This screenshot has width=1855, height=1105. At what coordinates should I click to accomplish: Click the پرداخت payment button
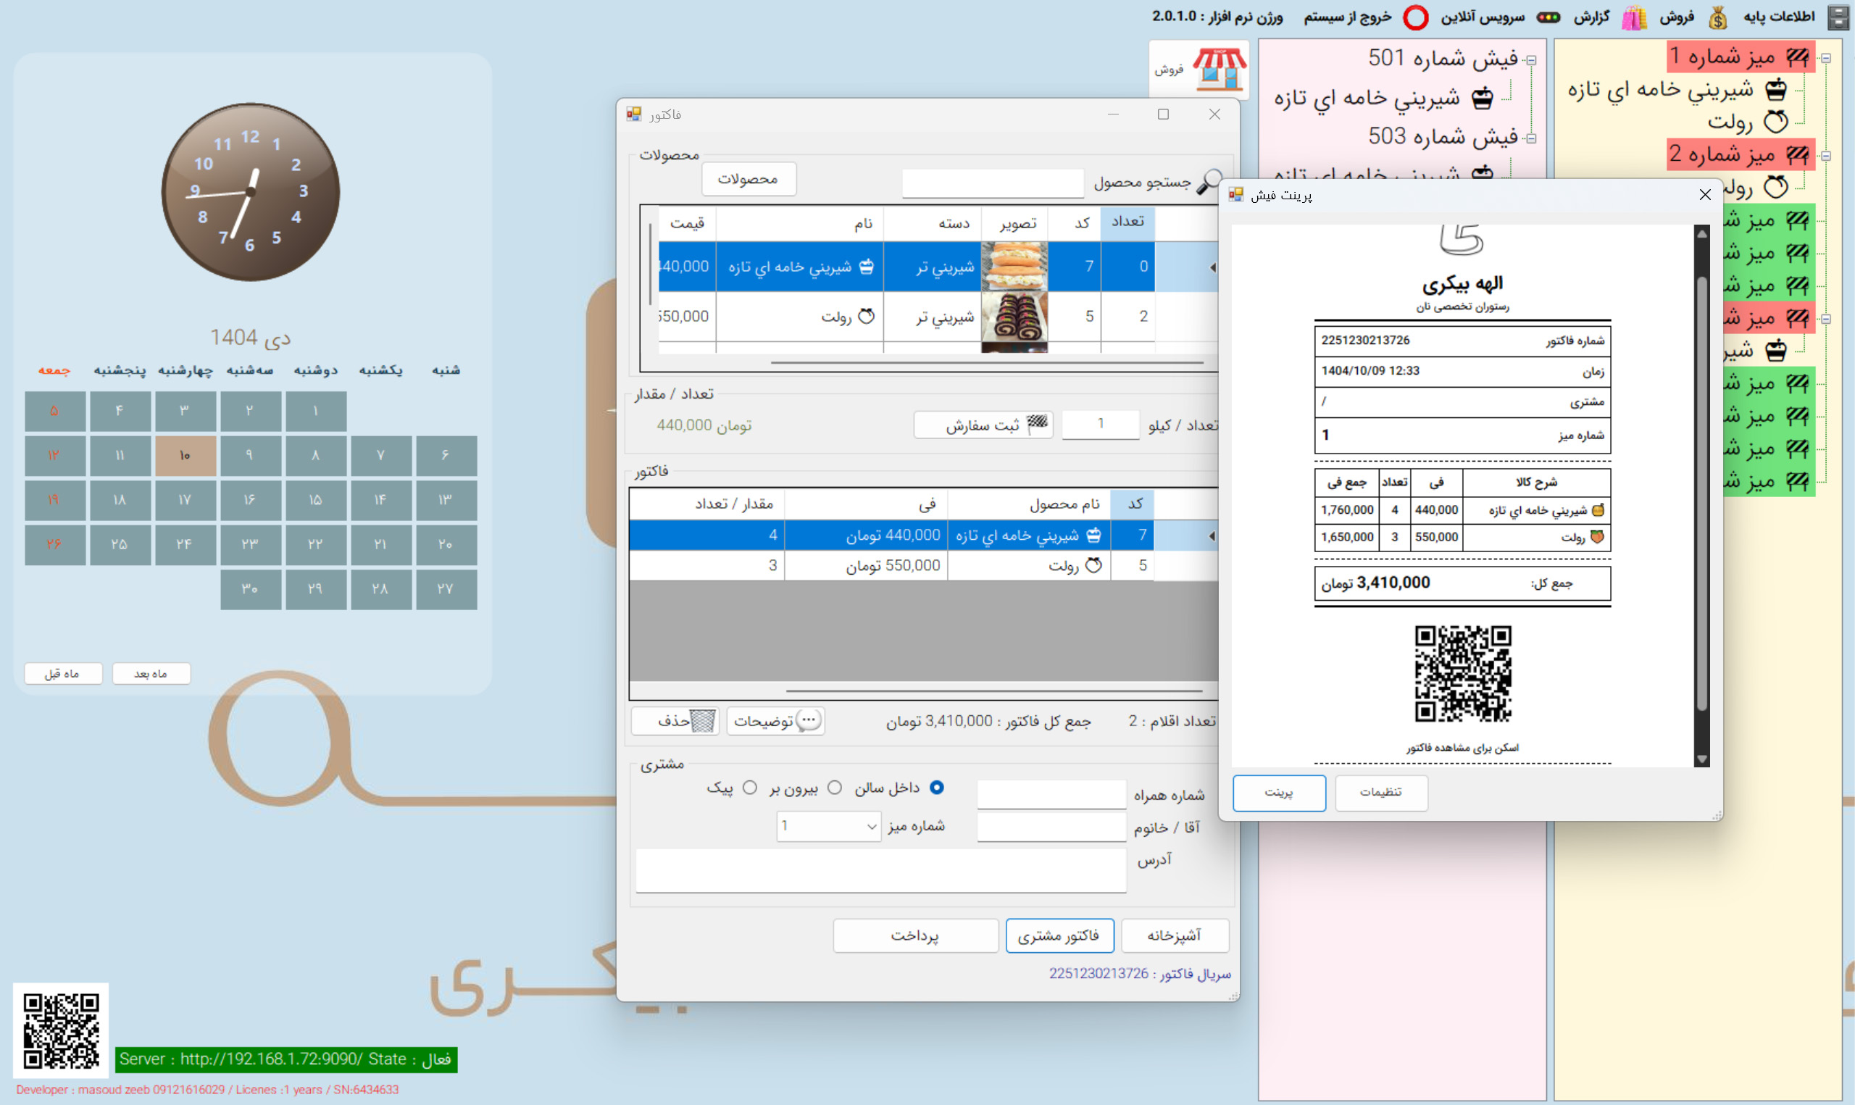(915, 935)
